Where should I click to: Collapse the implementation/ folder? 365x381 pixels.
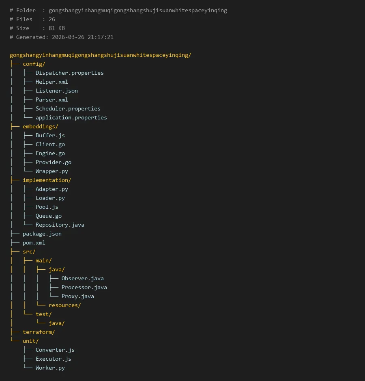coord(47,180)
